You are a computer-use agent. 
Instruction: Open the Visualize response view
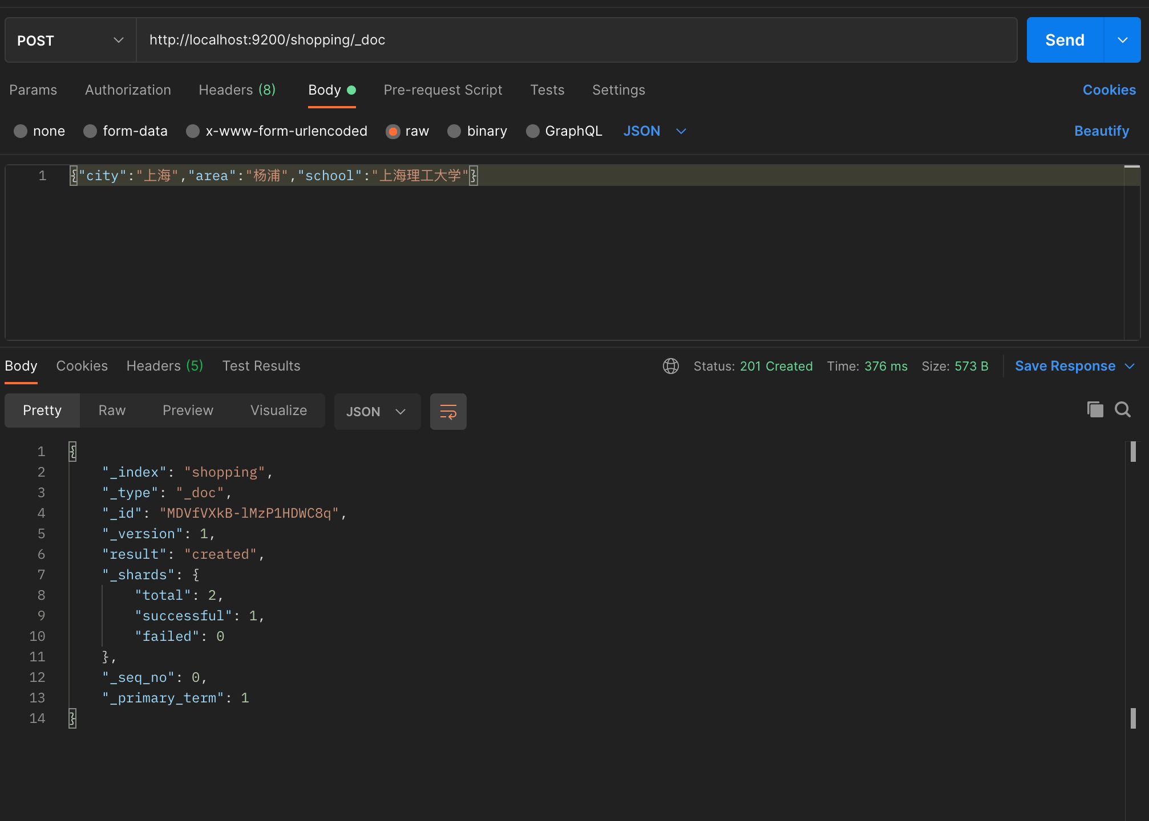[278, 410]
